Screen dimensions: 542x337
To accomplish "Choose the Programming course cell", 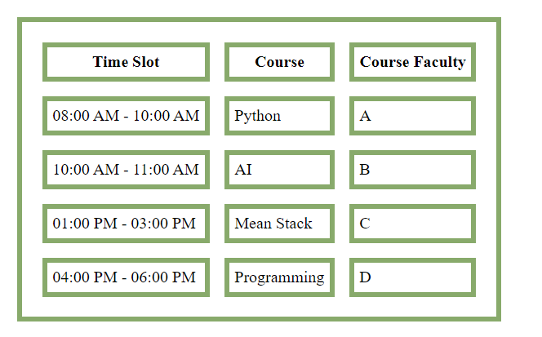I will tap(279, 277).
